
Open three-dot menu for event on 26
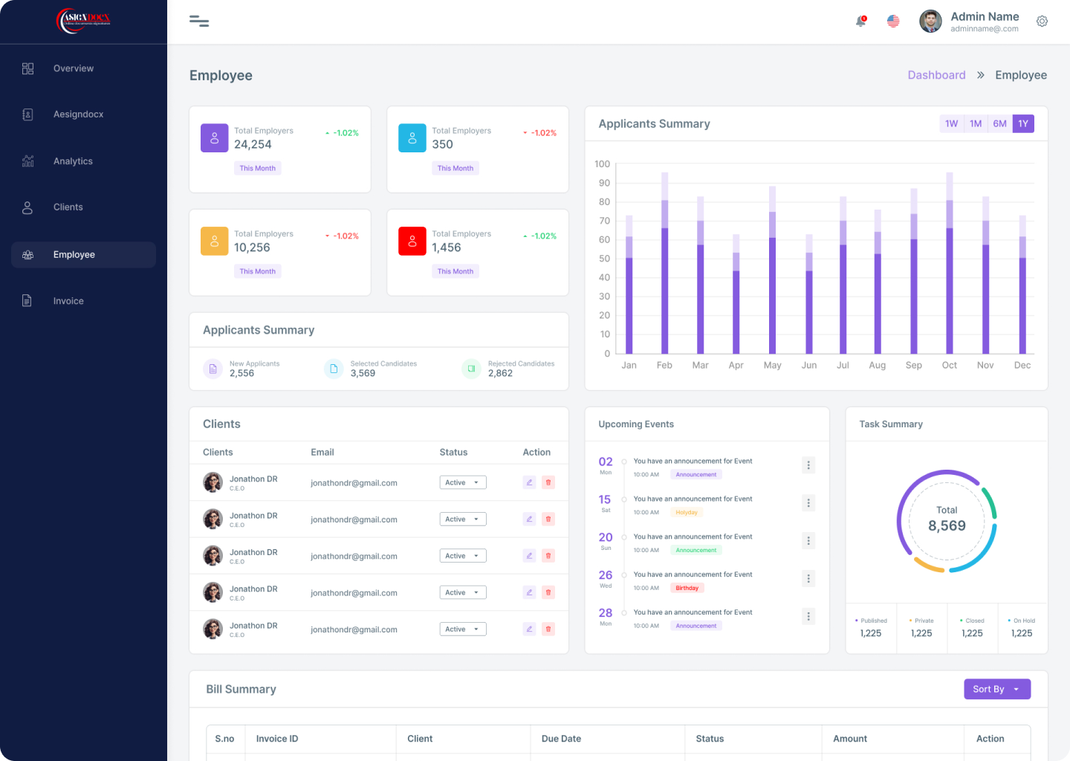808,578
